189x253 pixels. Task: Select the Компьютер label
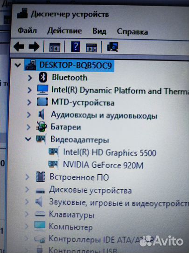click(x=71, y=227)
